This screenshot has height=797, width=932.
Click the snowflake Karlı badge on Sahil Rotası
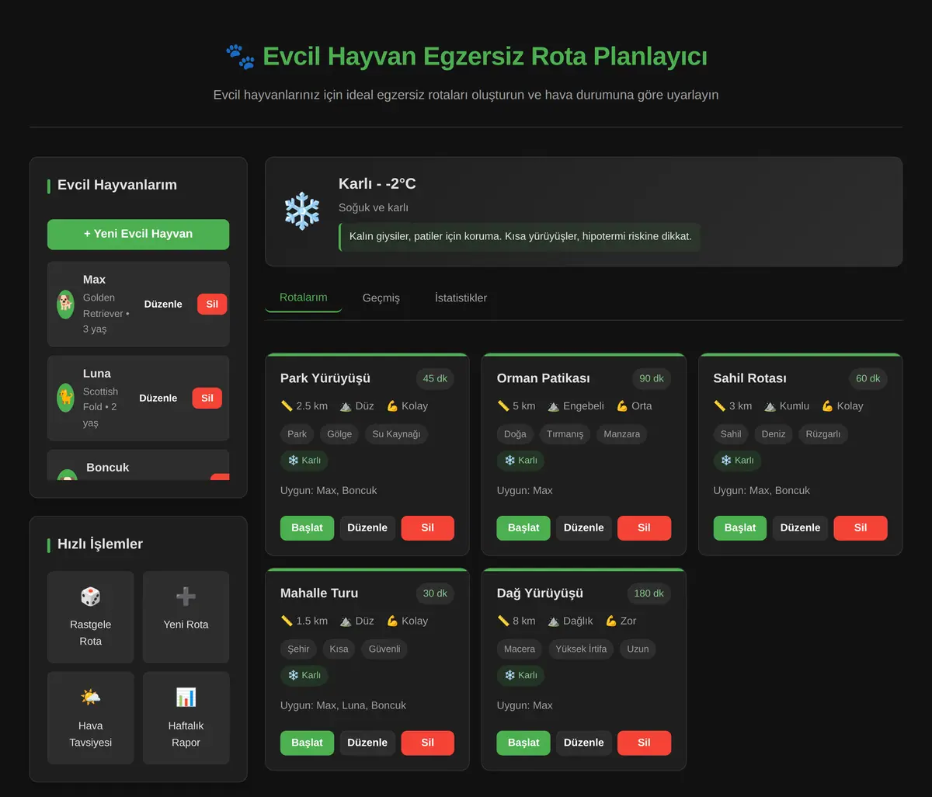737,461
